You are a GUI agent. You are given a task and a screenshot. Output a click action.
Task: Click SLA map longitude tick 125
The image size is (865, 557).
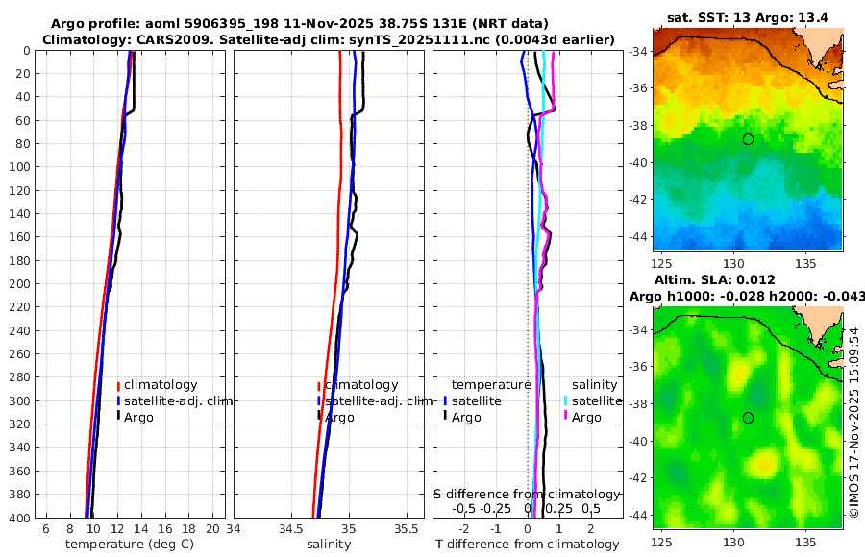(661, 542)
